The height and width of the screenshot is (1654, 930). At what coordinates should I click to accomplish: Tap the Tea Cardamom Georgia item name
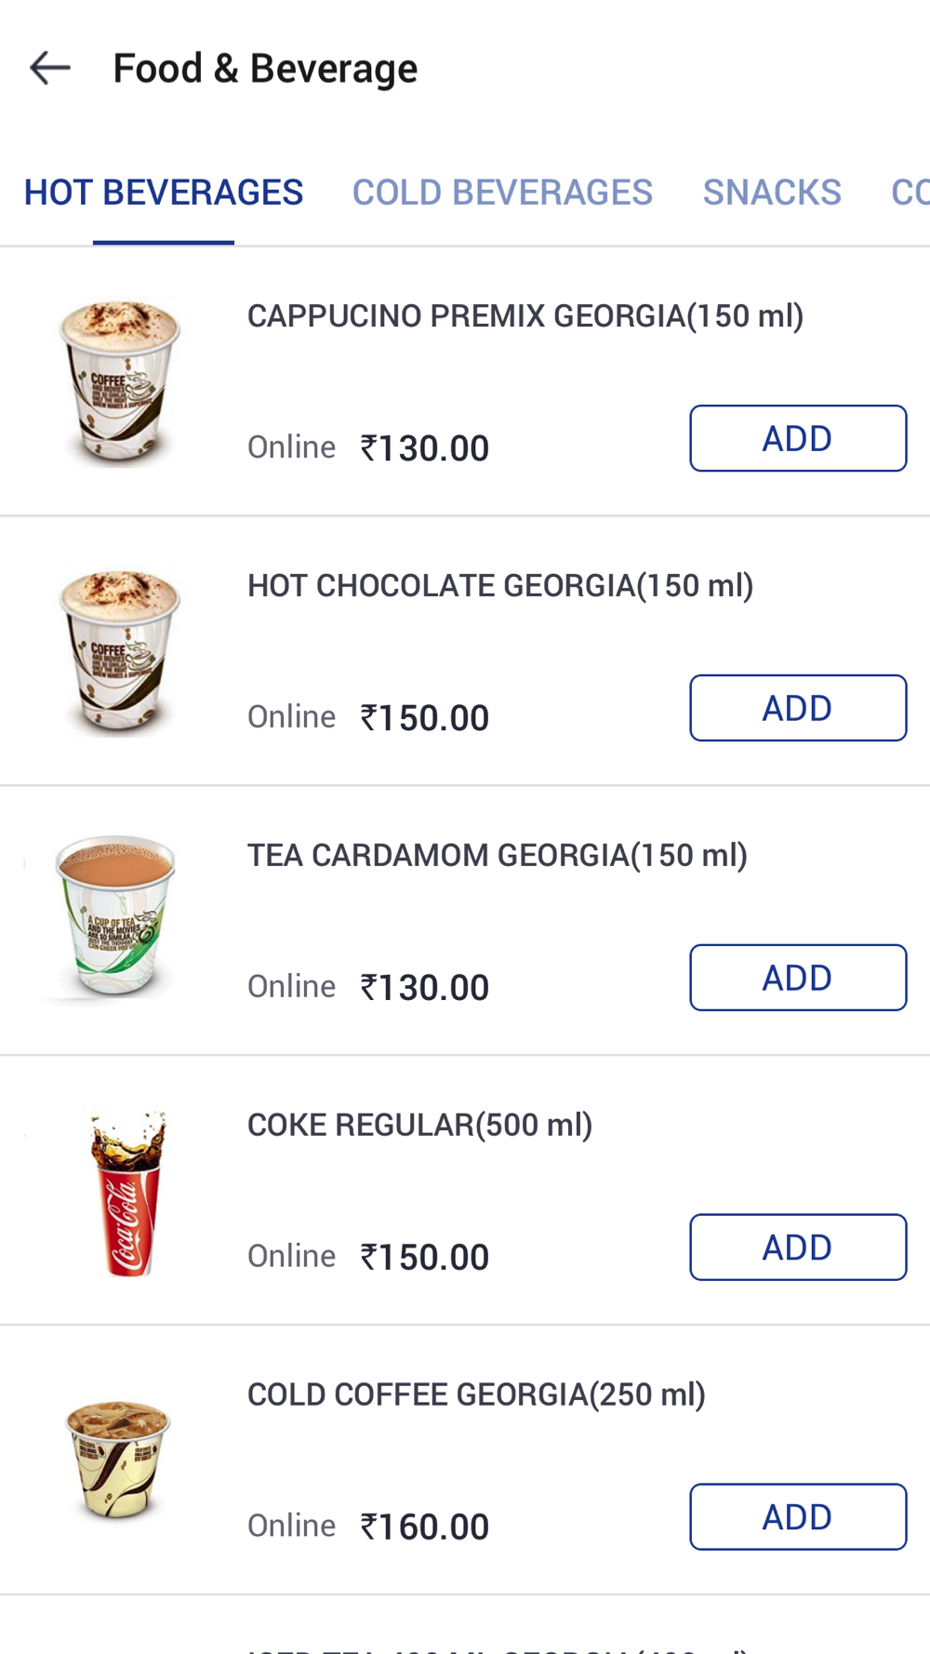pyautogui.click(x=498, y=856)
